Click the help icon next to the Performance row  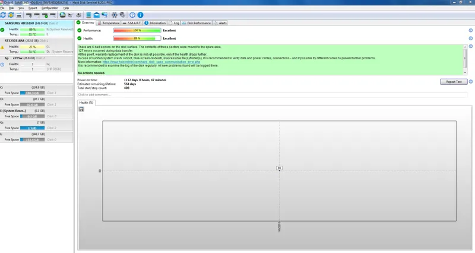(471, 30)
